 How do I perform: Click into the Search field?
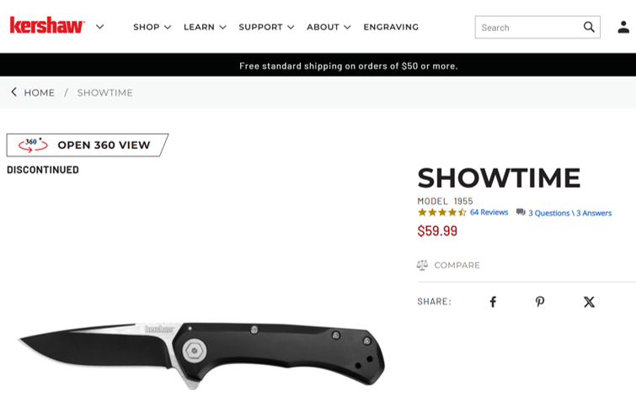click(529, 28)
